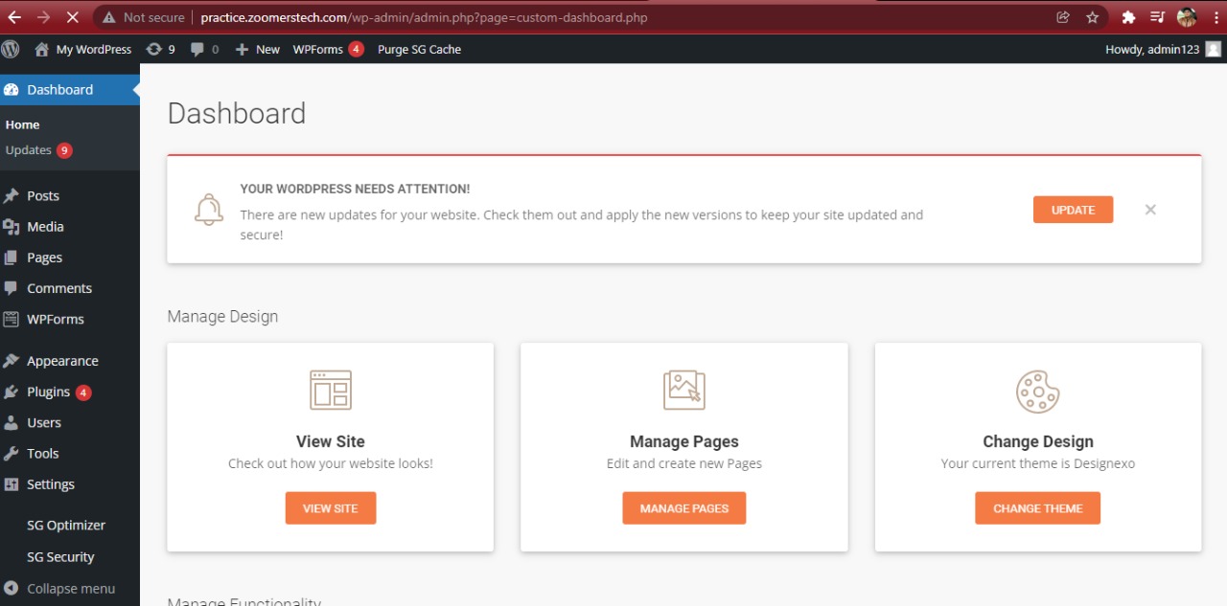The width and height of the screenshot is (1227, 606).
Task: Click the Posts pin icon in sidebar
Action: pos(12,196)
